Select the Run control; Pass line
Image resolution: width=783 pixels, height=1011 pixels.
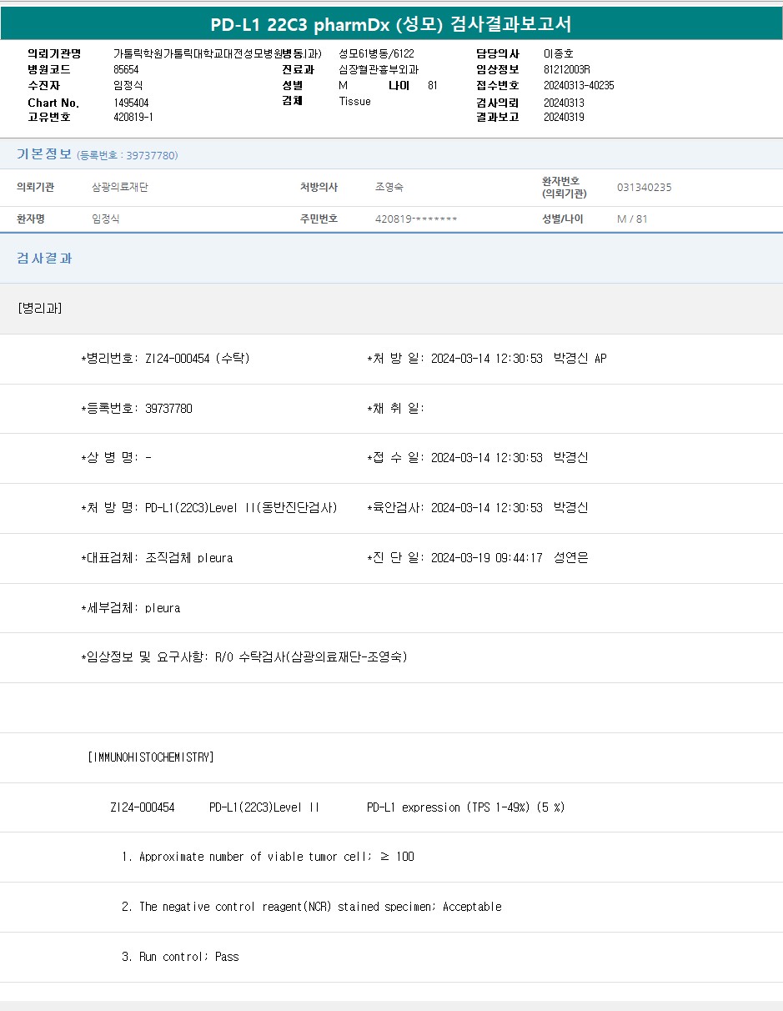coord(180,957)
